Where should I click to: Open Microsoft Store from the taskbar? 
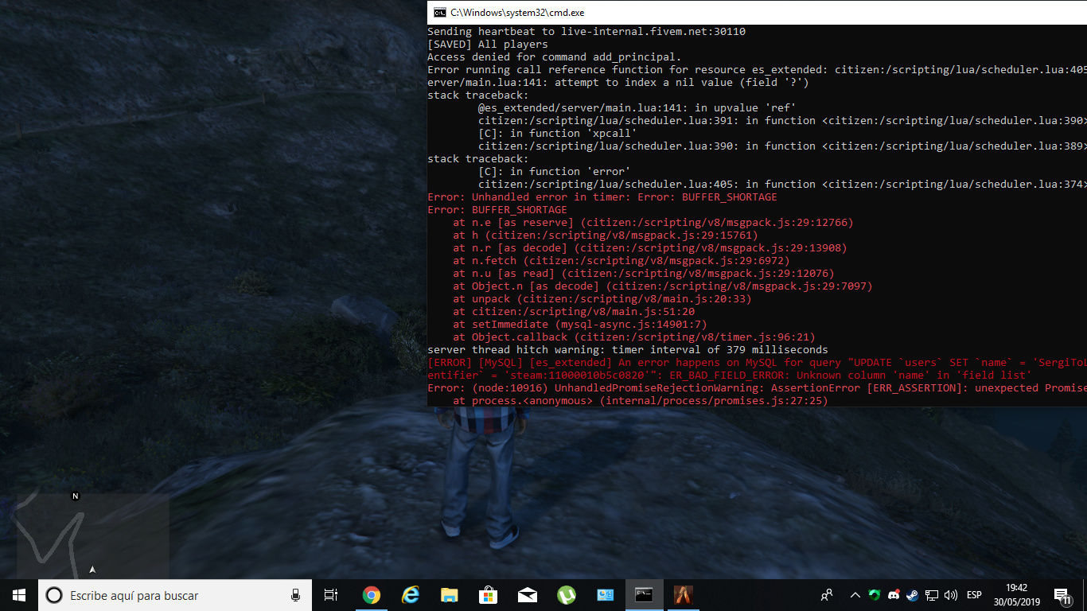488,595
